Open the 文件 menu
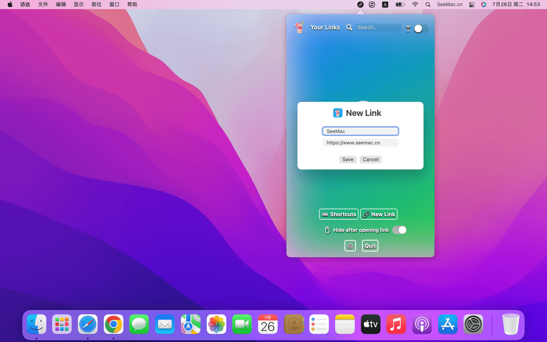The width and height of the screenshot is (547, 342). [43, 5]
